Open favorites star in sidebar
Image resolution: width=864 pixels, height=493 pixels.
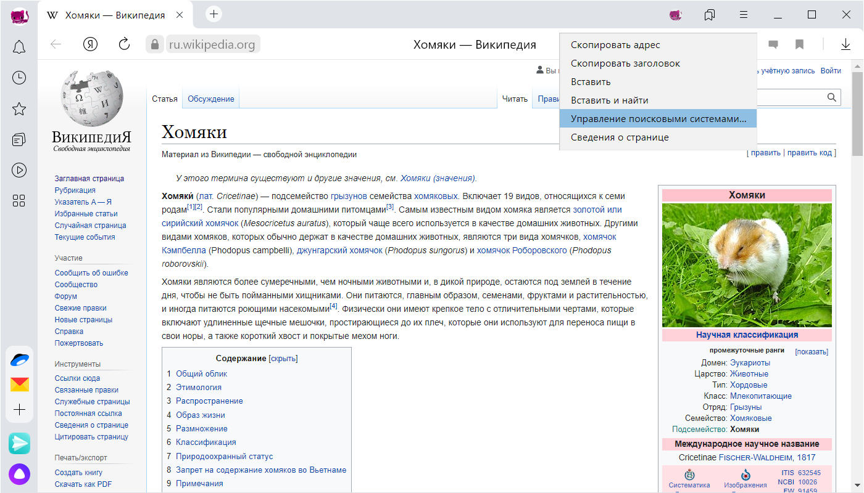[19, 109]
